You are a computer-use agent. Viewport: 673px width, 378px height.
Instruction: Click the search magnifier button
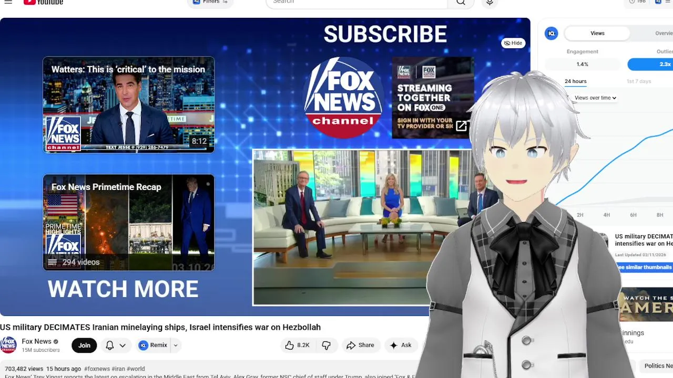(461, 3)
